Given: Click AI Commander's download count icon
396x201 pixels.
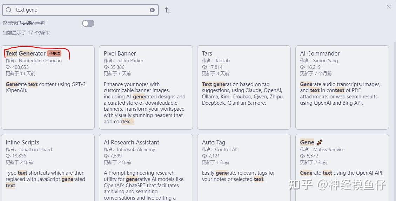Looking at the screenshot, I should click(303, 67).
